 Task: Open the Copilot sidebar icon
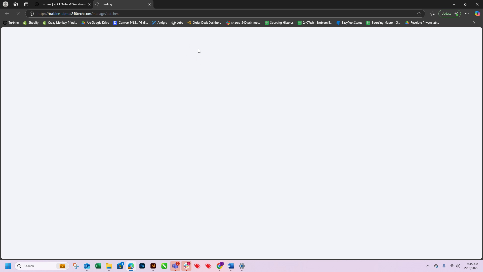[477, 14]
